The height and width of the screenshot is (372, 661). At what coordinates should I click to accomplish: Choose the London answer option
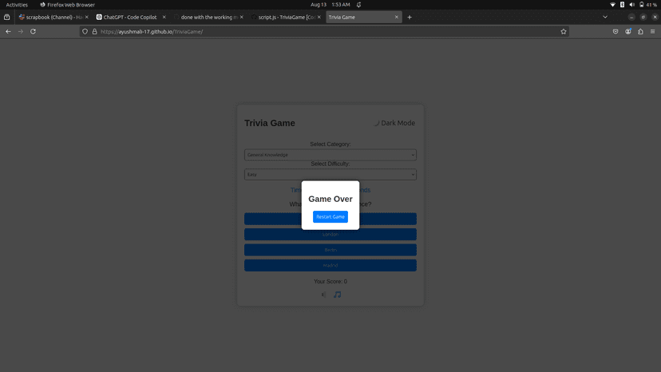(x=330, y=235)
